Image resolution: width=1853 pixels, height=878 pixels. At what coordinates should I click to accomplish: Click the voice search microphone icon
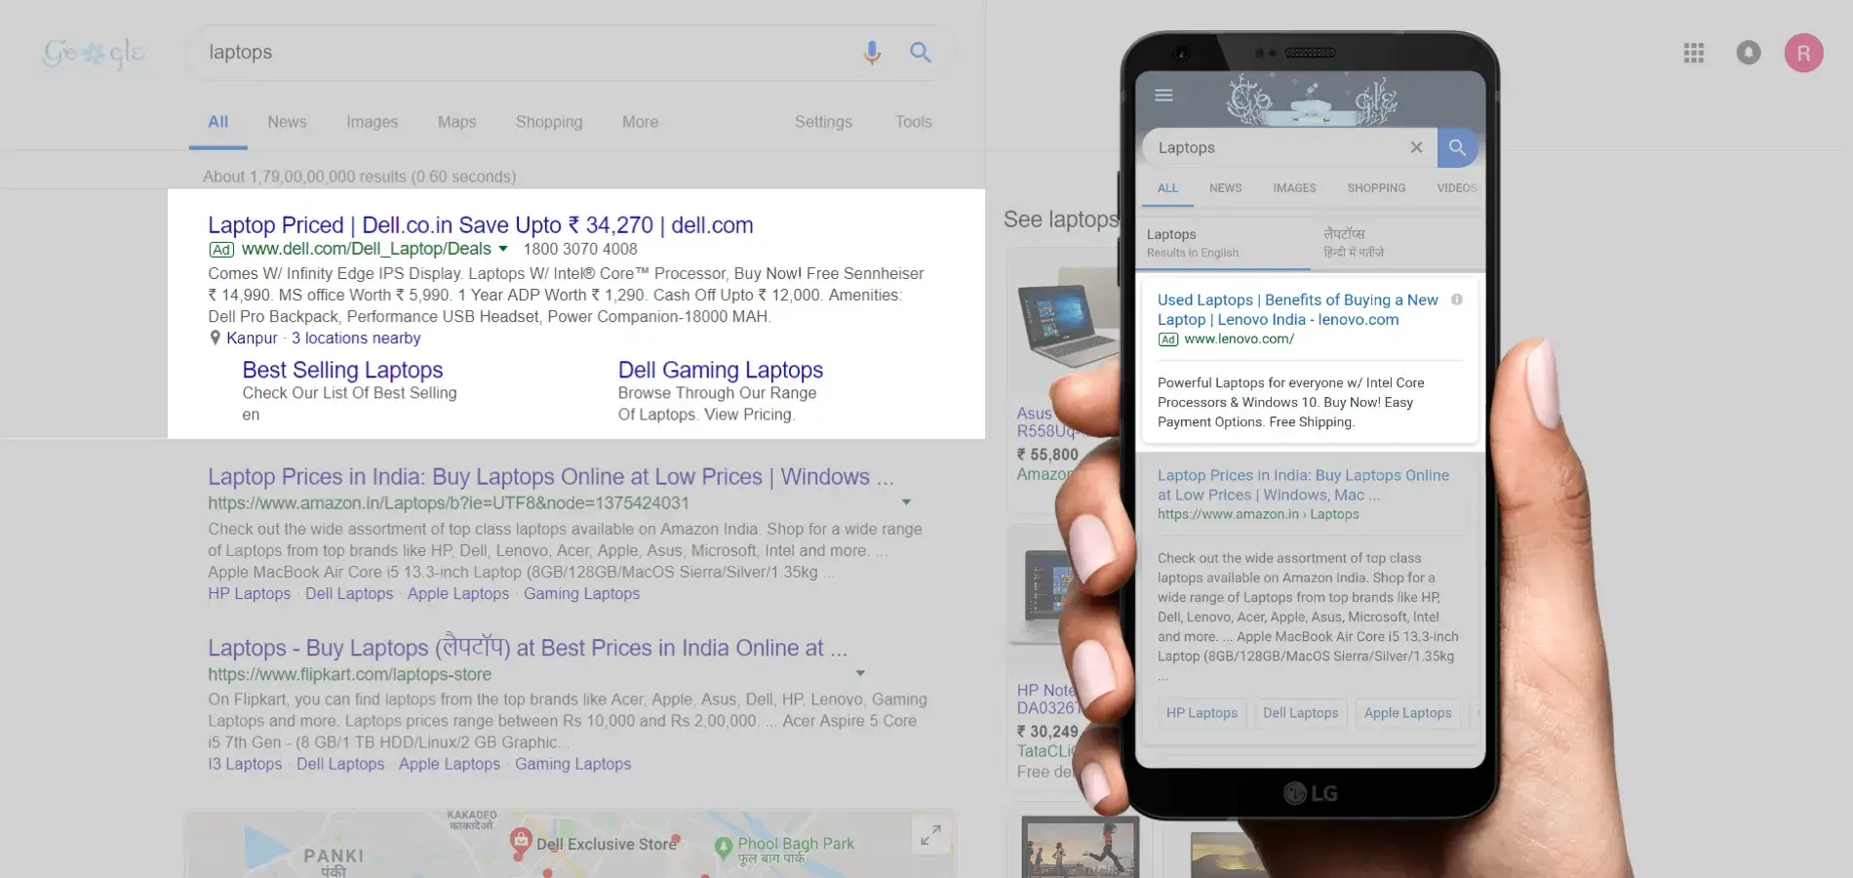[x=872, y=53]
